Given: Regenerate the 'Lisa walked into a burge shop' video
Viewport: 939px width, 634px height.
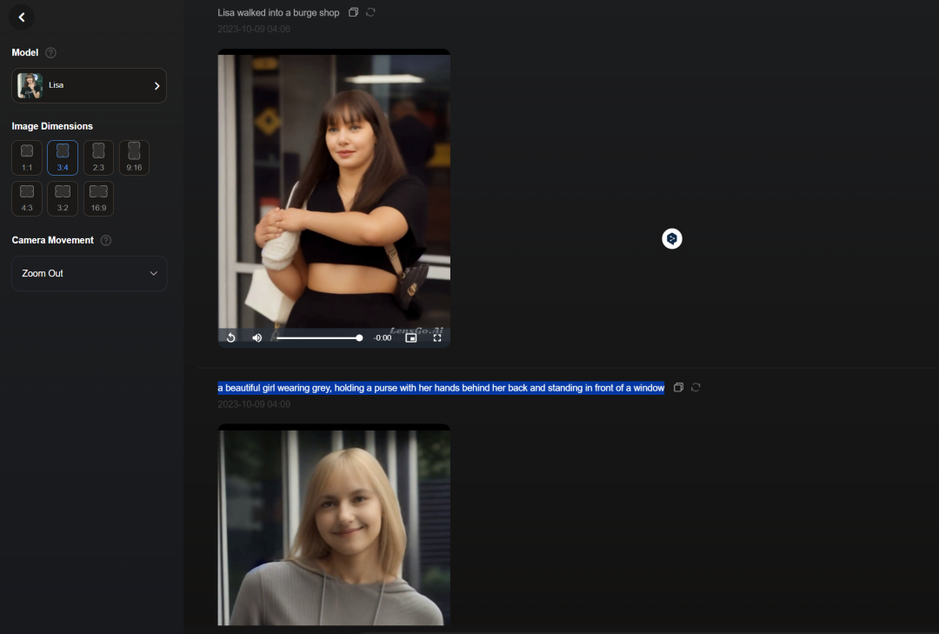Looking at the screenshot, I should [x=370, y=12].
